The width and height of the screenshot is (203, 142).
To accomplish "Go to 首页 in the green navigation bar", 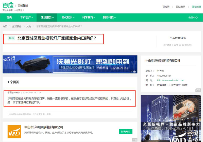I will (9, 17).
